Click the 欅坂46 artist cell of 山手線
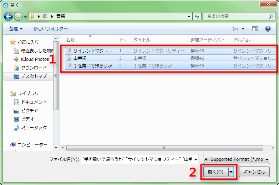Viewport: 279px width, 185px height. point(197,58)
